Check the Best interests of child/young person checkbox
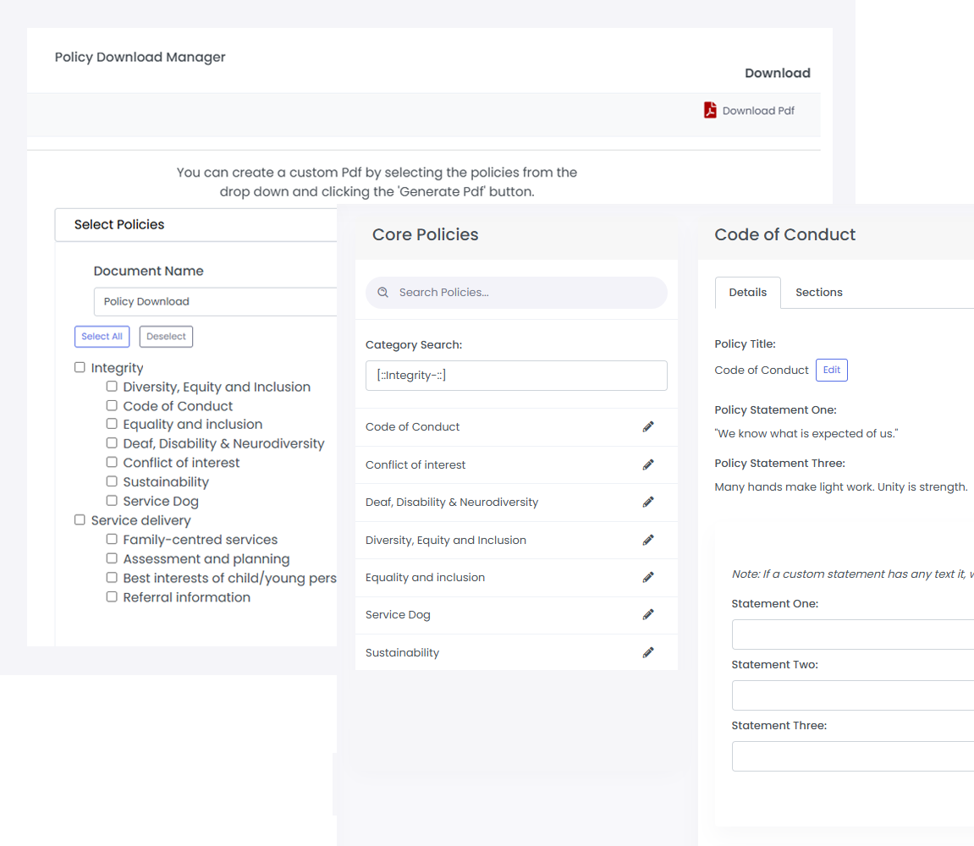The image size is (974, 846). point(112,578)
